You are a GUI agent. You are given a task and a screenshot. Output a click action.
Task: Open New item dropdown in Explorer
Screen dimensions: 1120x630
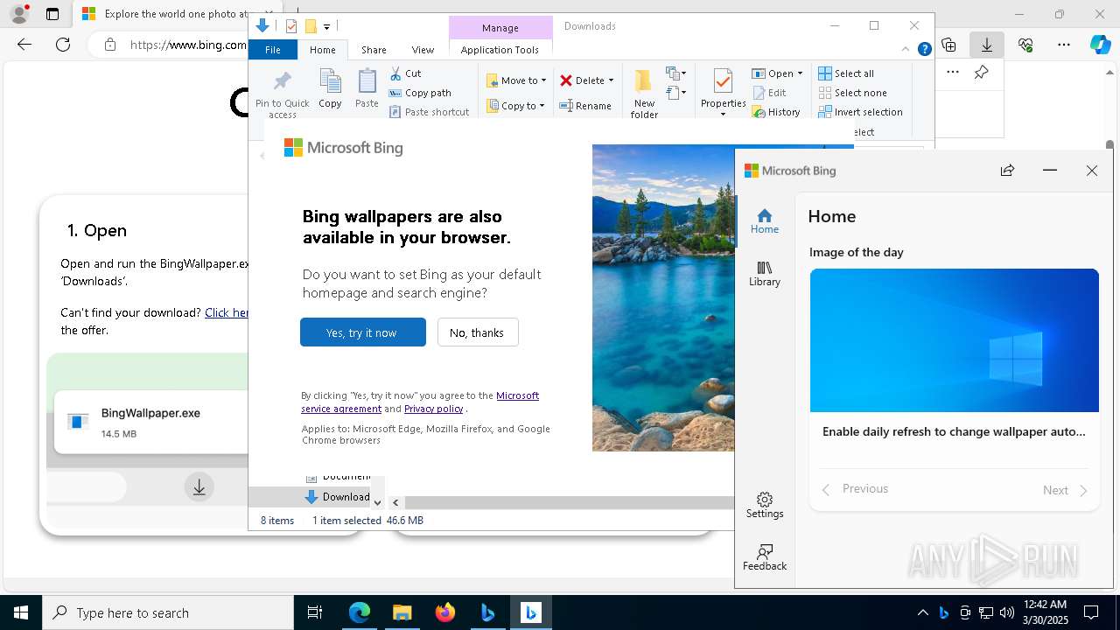pyautogui.click(x=676, y=73)
